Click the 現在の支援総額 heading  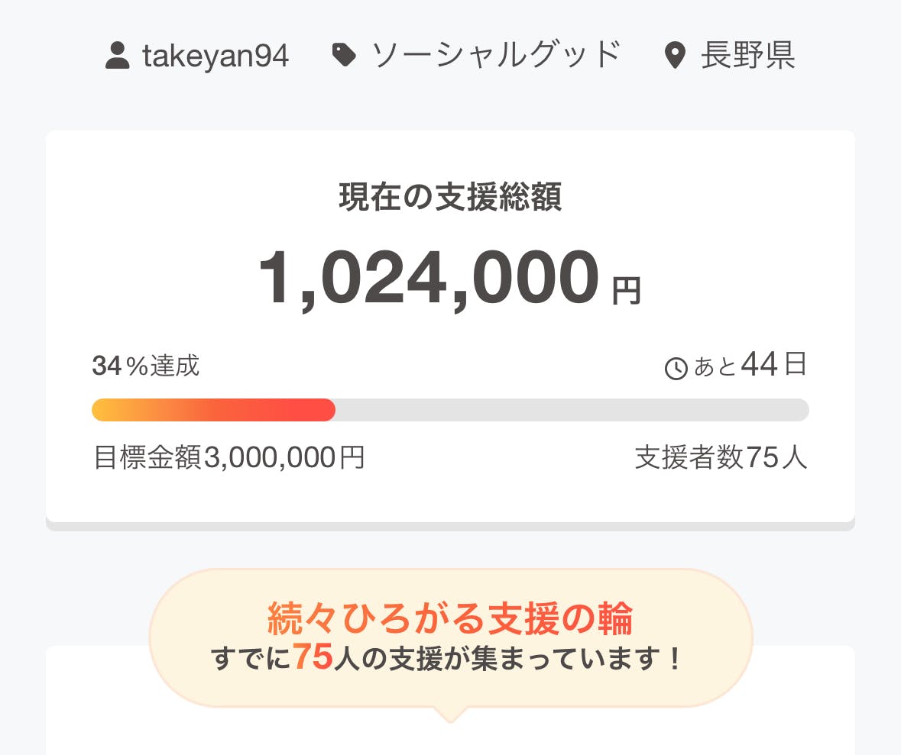(450, 198)
